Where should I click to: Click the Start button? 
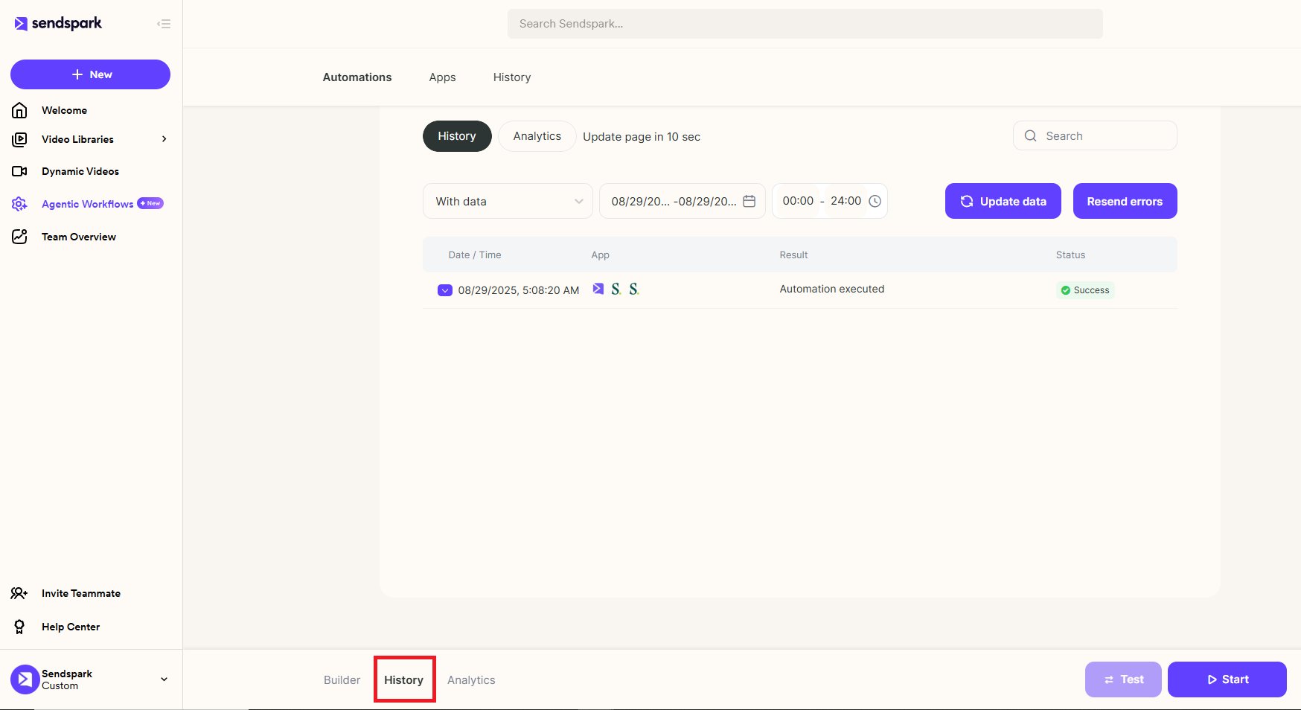click(1227, 679)
